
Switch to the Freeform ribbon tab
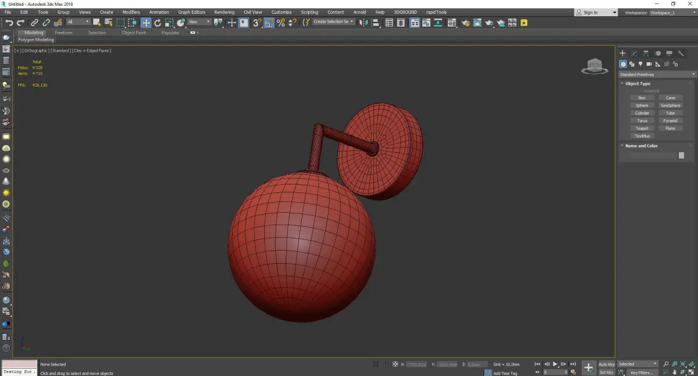[63, 33]
